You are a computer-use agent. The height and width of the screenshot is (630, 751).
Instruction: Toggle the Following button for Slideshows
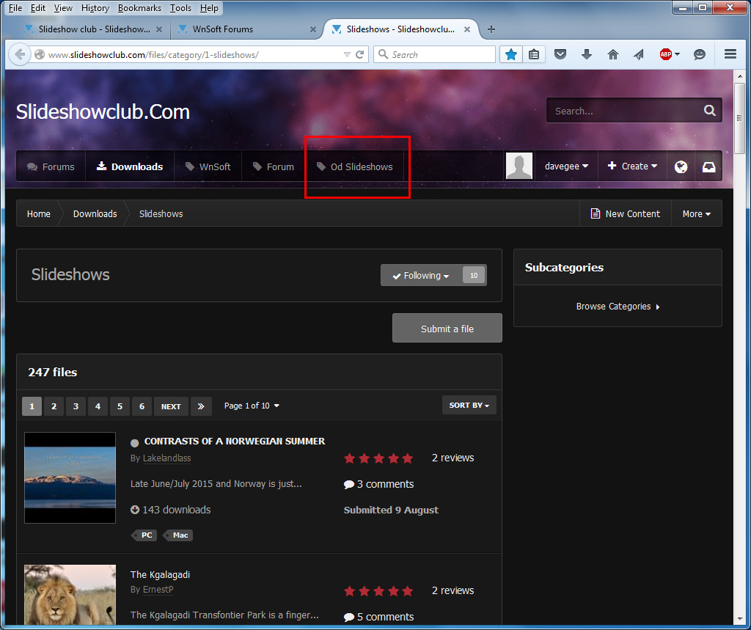coord(422,276)
